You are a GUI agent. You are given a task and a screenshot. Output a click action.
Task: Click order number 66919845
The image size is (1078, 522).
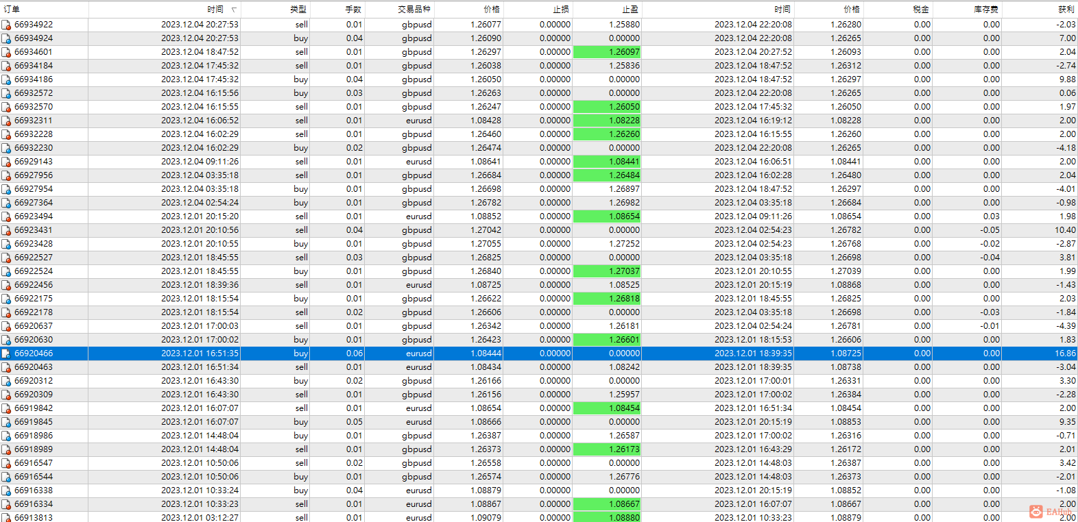click(x=34, y=422)
